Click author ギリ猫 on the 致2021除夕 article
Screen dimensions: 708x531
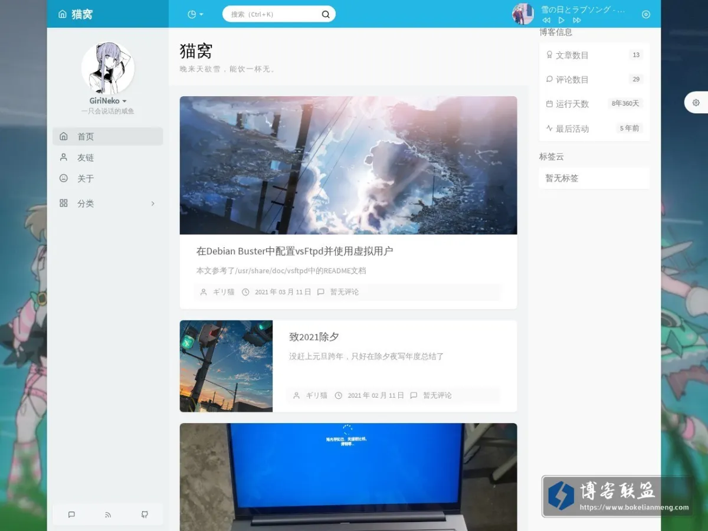[x=316, y=395]
